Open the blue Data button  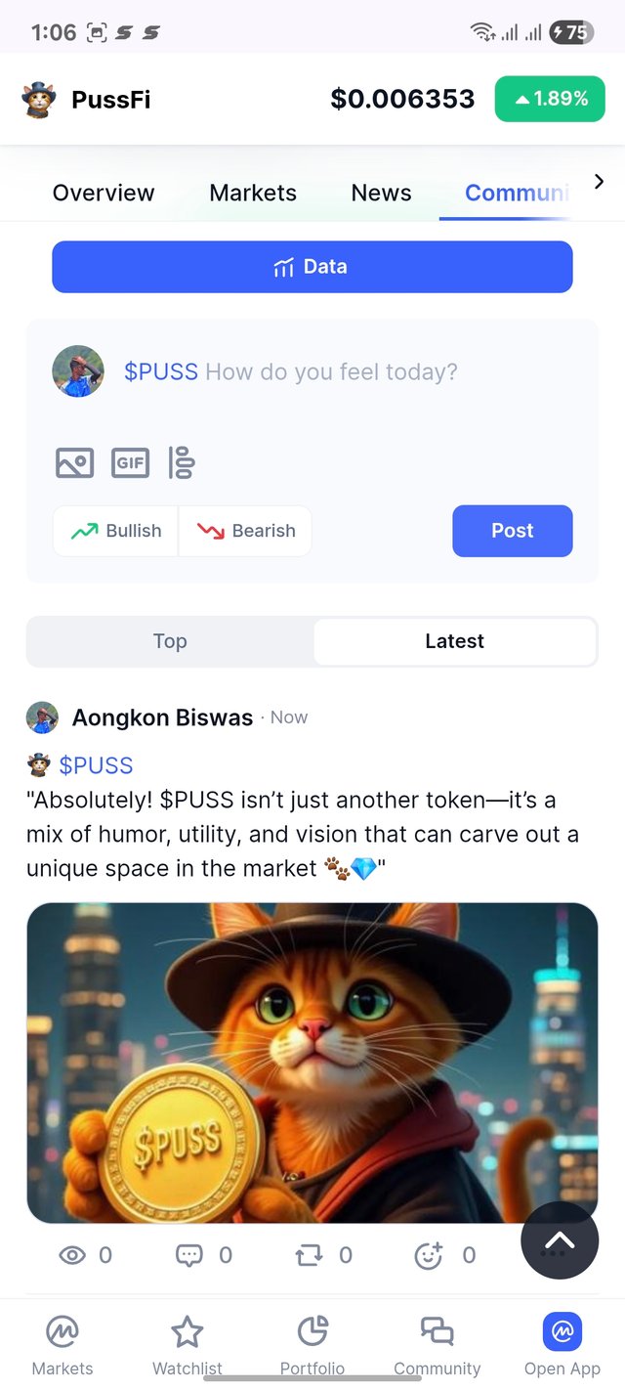click(x=312, y=267)
